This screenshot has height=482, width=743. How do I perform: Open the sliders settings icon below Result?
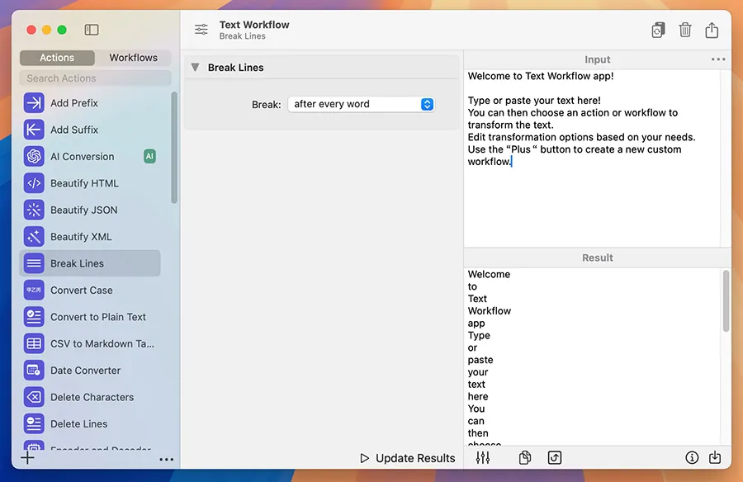483,457
